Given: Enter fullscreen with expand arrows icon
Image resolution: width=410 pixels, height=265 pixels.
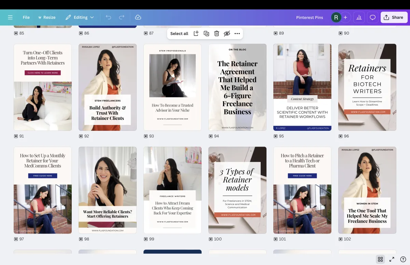Looking at the screenshot, I should (x=392, y=259).
